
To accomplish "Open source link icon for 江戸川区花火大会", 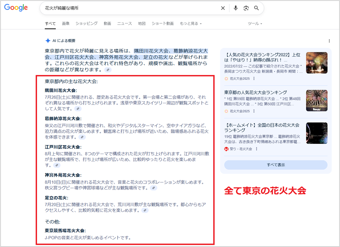I will coord(57,165).
